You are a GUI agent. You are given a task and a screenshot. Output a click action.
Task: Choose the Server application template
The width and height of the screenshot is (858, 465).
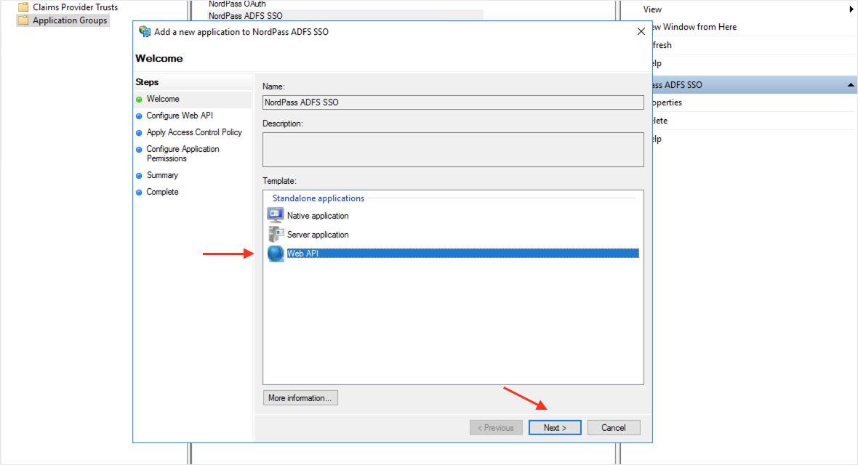coord(317,235)
